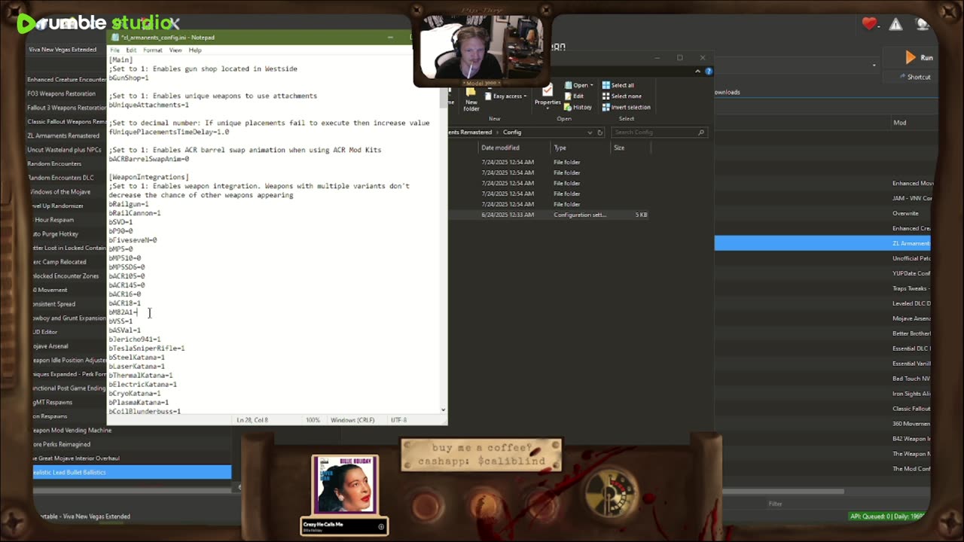Select Windows of the Mojave mod
This screenshot has height=542, width=964.
tap(60, 192)
